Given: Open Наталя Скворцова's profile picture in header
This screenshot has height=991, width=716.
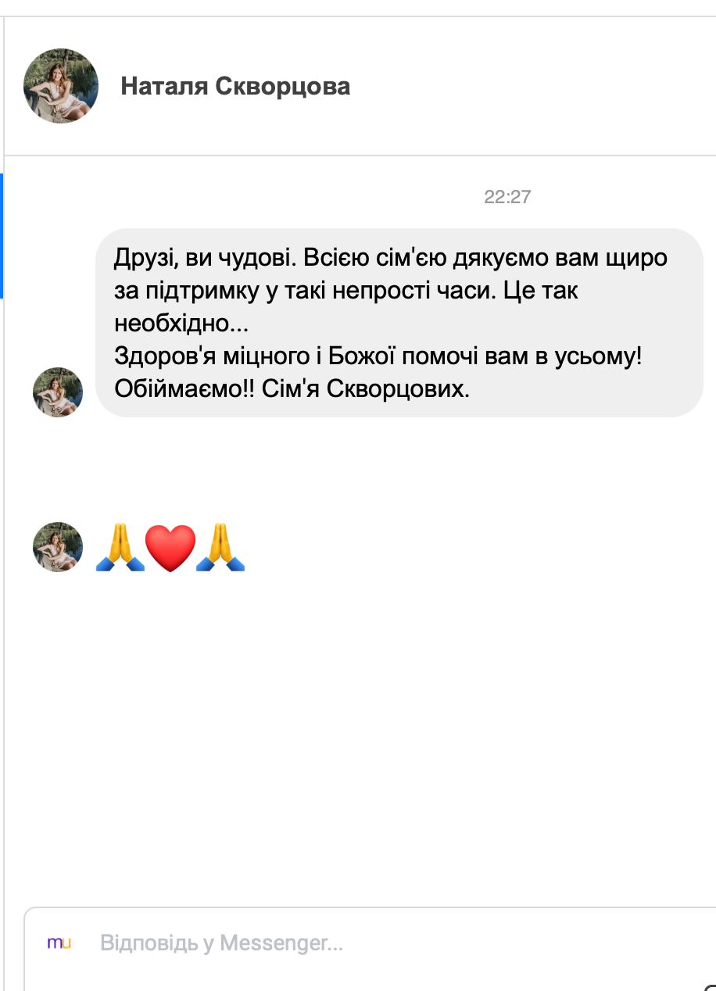Looking at the screenshot, I should (x=61, y=86).
